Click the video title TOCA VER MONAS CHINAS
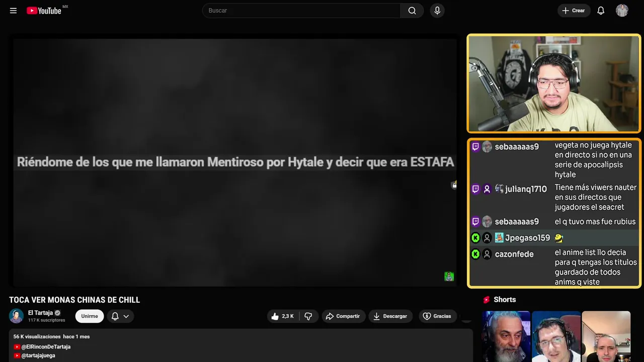 tap(74, 300)
